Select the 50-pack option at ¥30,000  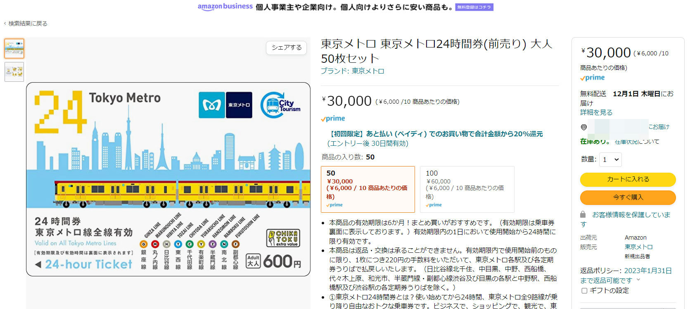tap(368, 189)
